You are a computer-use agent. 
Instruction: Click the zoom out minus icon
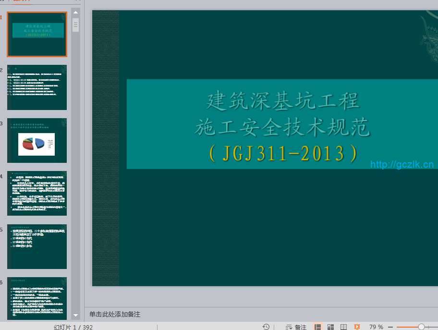pos(392,327)
